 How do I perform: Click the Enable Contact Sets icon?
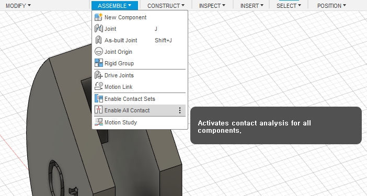point(98,98)
